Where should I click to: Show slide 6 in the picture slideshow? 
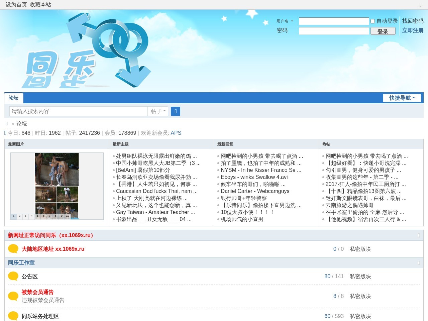(x=43, y=216)
